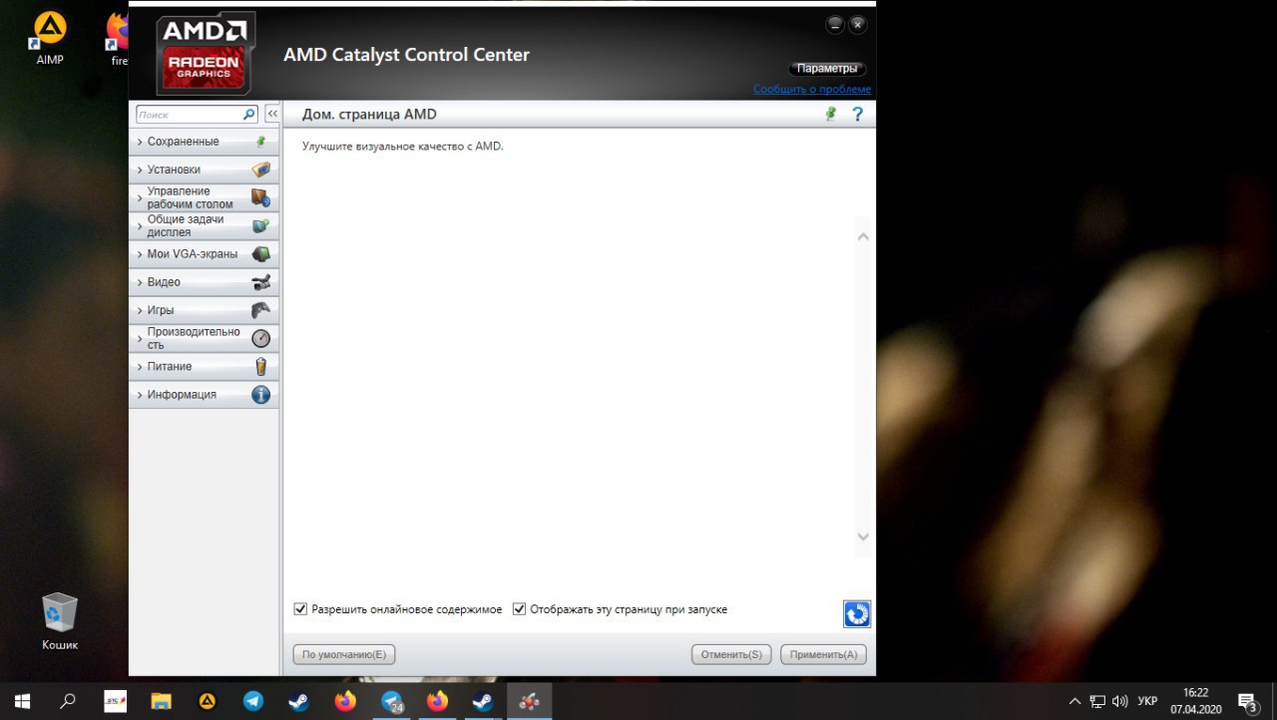
Task: Expand the Установки section chevron
Action: point(140,170)
